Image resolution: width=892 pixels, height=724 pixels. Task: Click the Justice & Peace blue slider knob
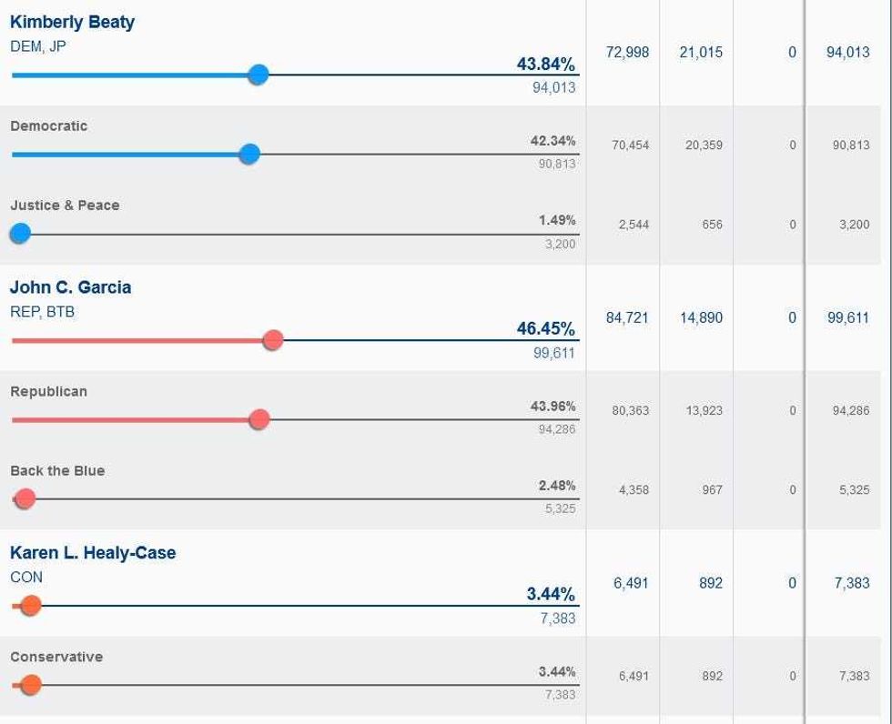pyautogui.click(x=20, y=233)
